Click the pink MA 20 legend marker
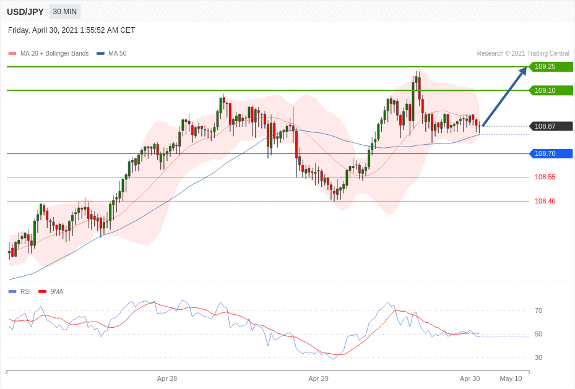The width and height of the screenshot is (575, 389). coord(12,54)
